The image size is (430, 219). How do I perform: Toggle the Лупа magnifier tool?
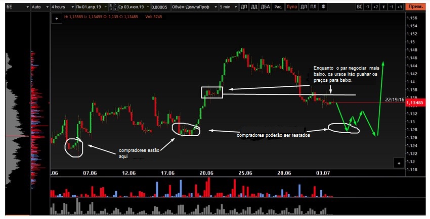(x=291, y=7)
